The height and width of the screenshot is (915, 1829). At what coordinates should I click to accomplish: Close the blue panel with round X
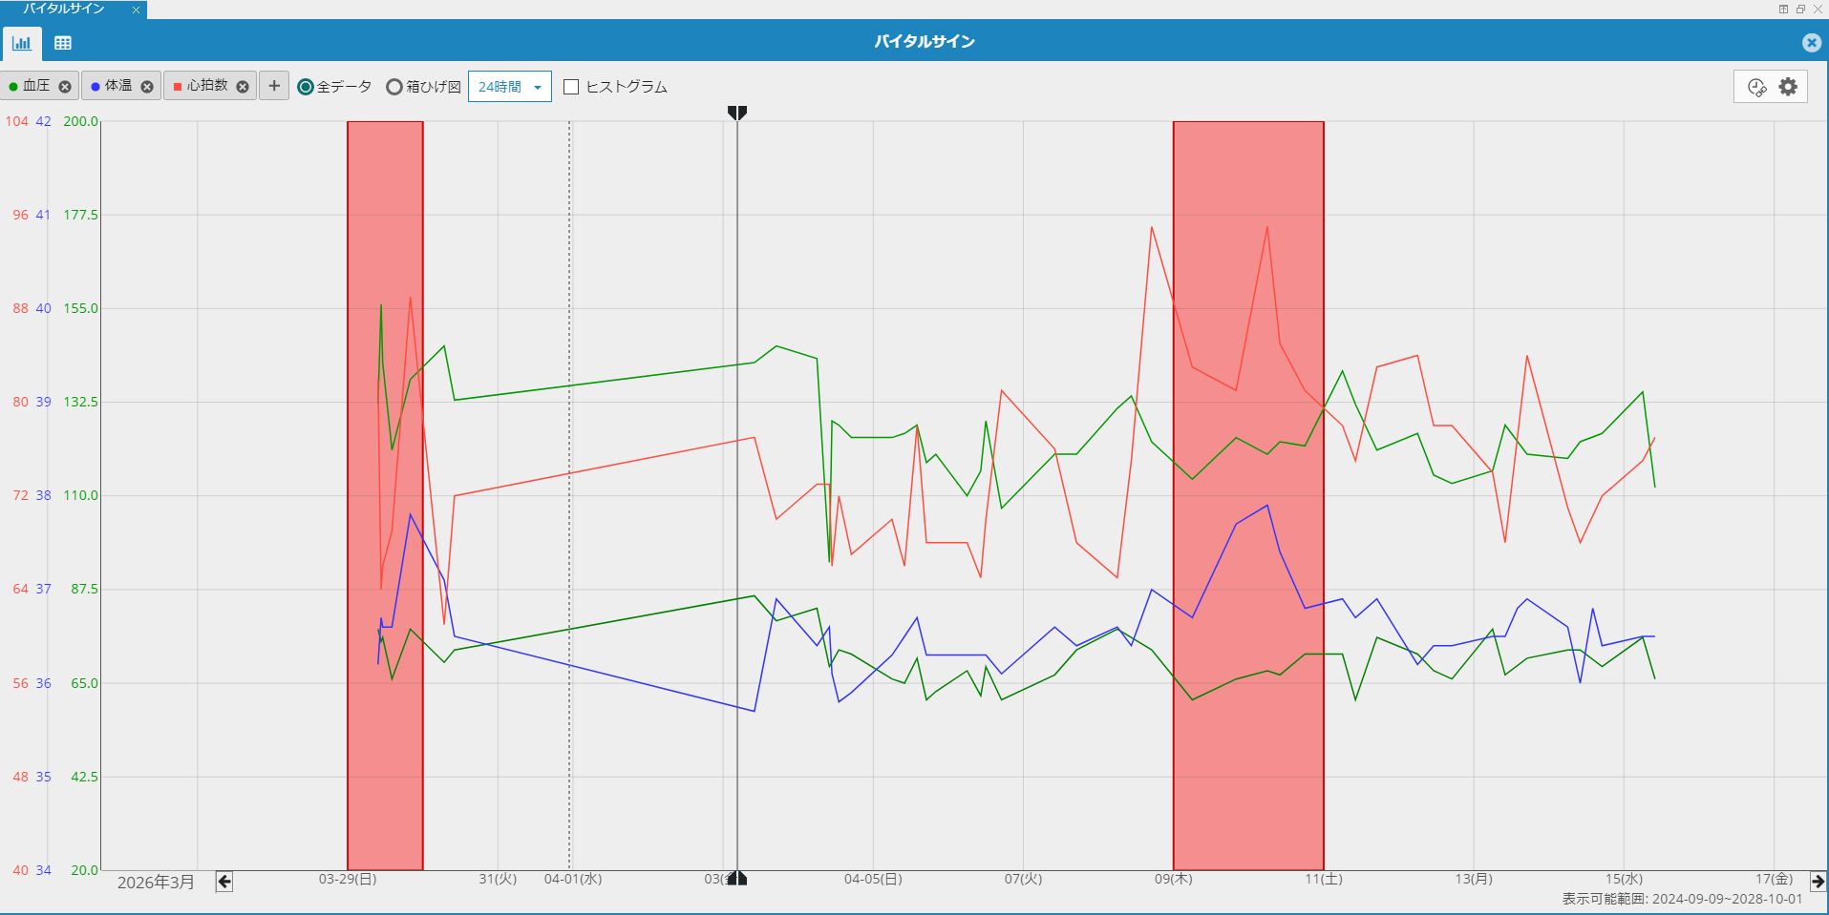coord(1811,42)
